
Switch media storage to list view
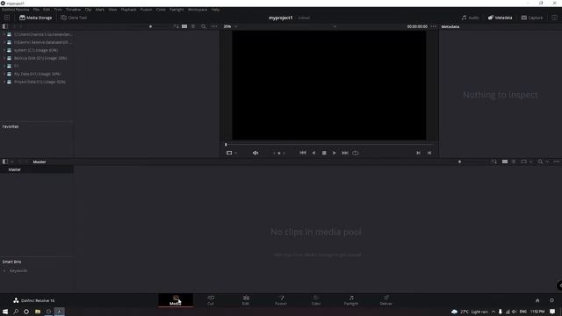coord(193,26)
